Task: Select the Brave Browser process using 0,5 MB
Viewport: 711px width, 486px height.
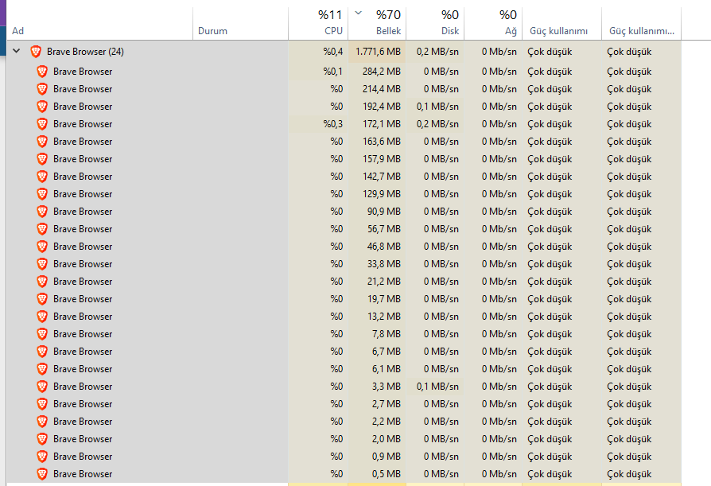Action: (83, 474)
